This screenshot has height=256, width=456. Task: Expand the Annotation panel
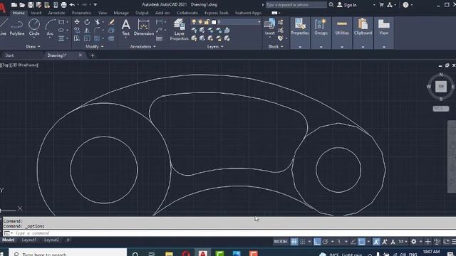tap(142, 46)
